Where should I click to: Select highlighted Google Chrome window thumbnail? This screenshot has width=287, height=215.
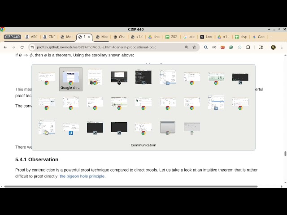(71, 78)
